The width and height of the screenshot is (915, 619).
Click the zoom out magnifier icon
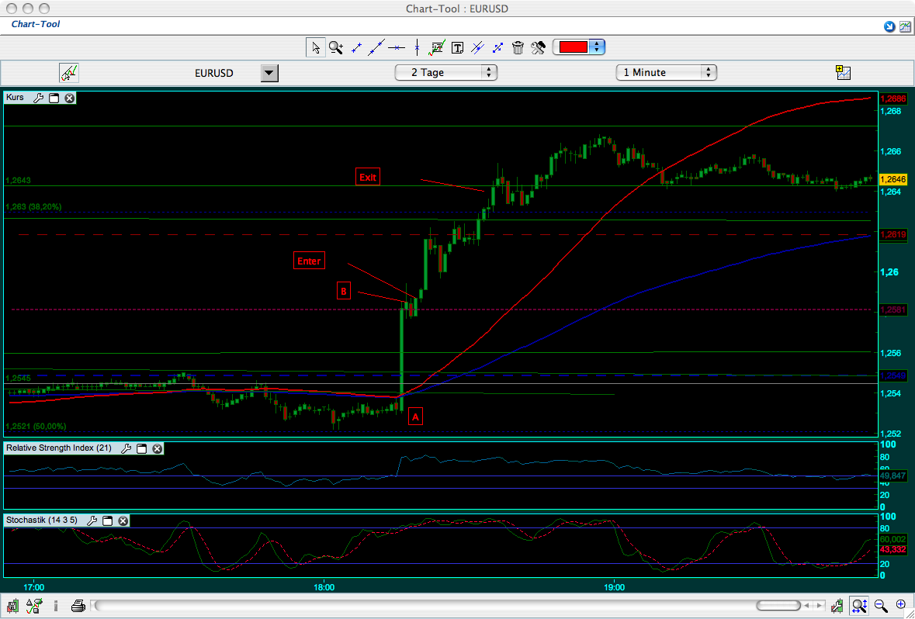881,606
